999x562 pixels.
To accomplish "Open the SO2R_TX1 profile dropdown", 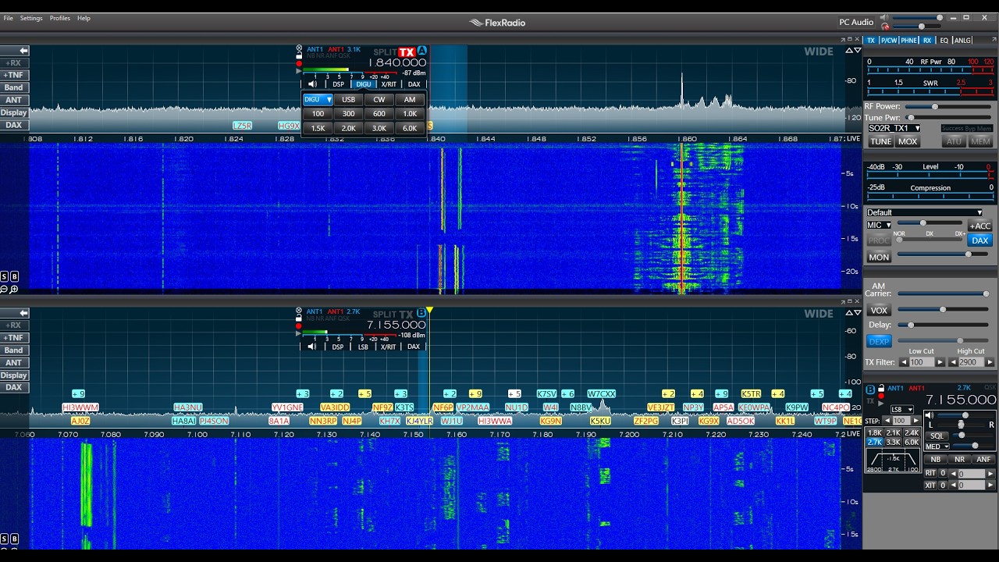I will (x=894, y=128).
